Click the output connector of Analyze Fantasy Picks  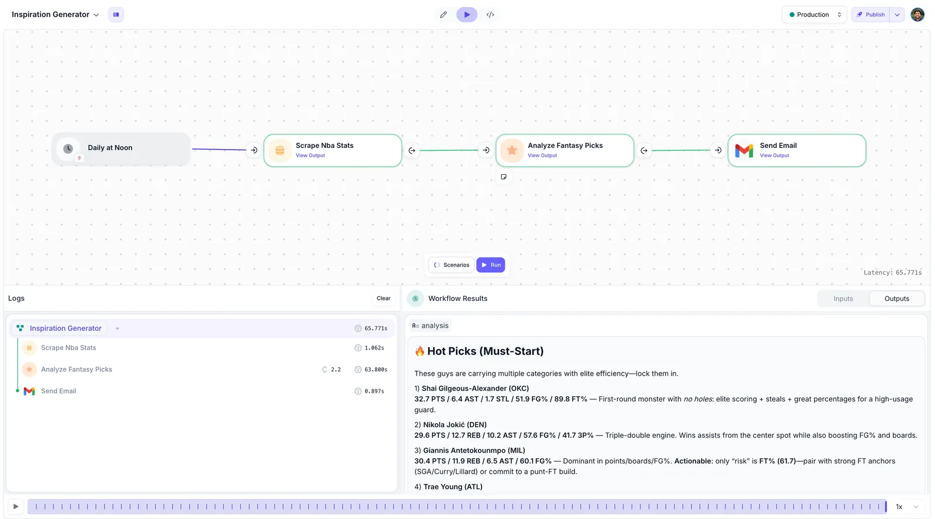pos(644,150)
